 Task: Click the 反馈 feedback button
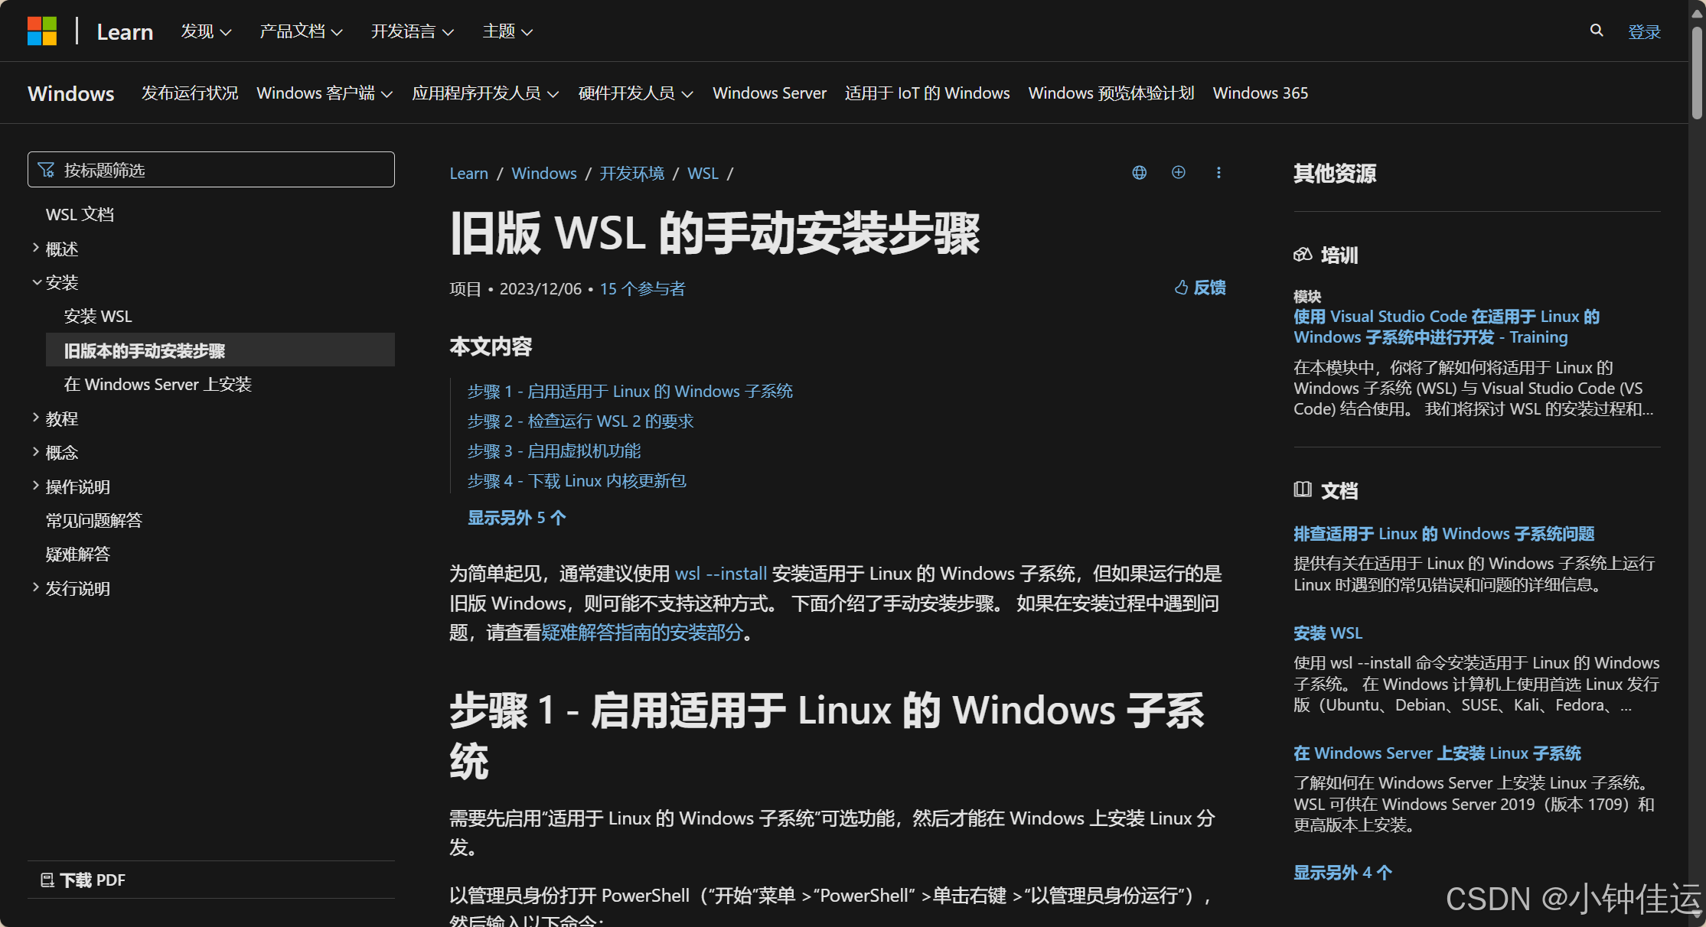coord(1200,288)
